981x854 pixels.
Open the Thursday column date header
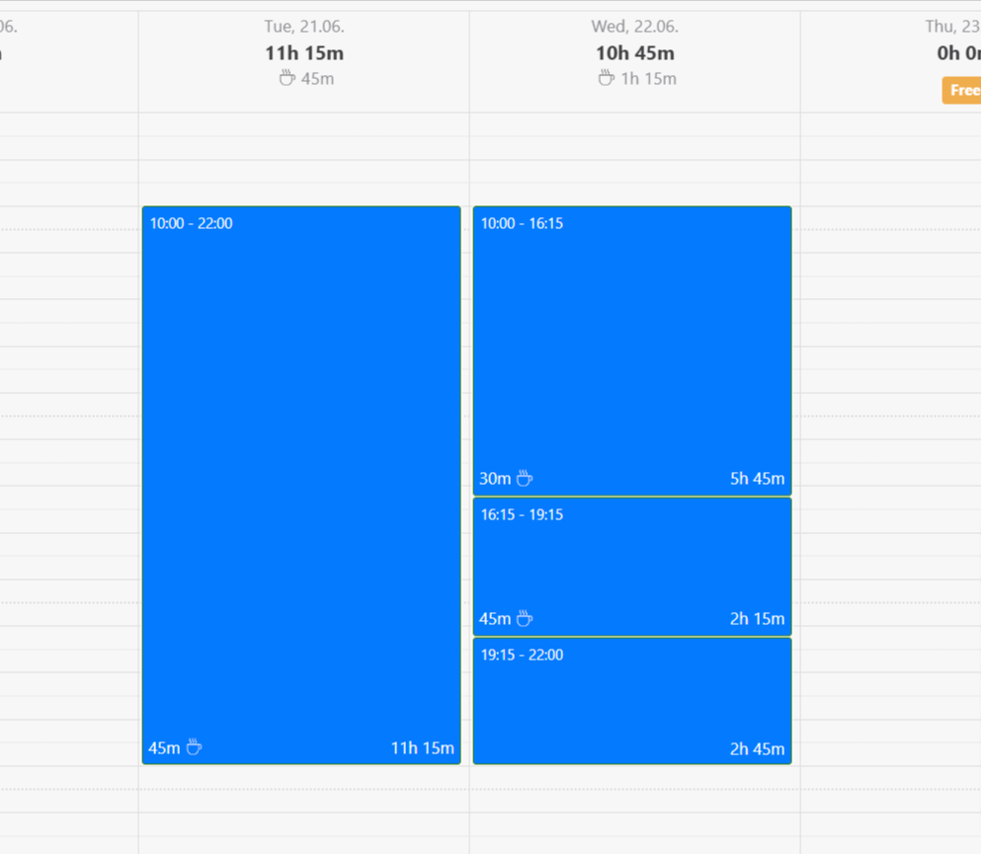[x=952, y=27]
